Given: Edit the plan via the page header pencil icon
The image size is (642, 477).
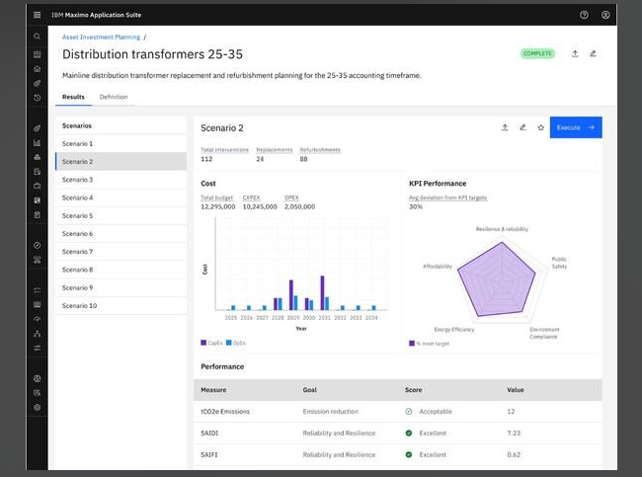Looking at the screenshot, I should 593,53.
